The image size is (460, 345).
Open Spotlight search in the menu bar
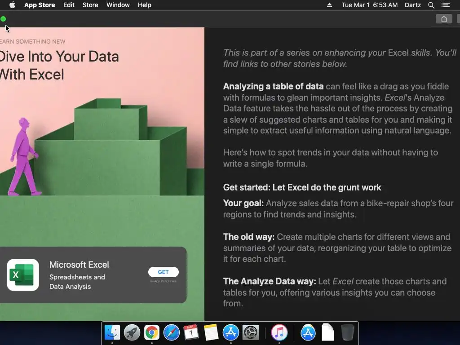click(x=431, y=5)
